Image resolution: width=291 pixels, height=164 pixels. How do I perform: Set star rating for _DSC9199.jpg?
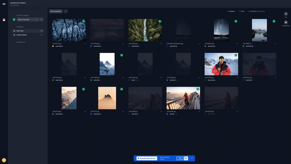[173, 114]
